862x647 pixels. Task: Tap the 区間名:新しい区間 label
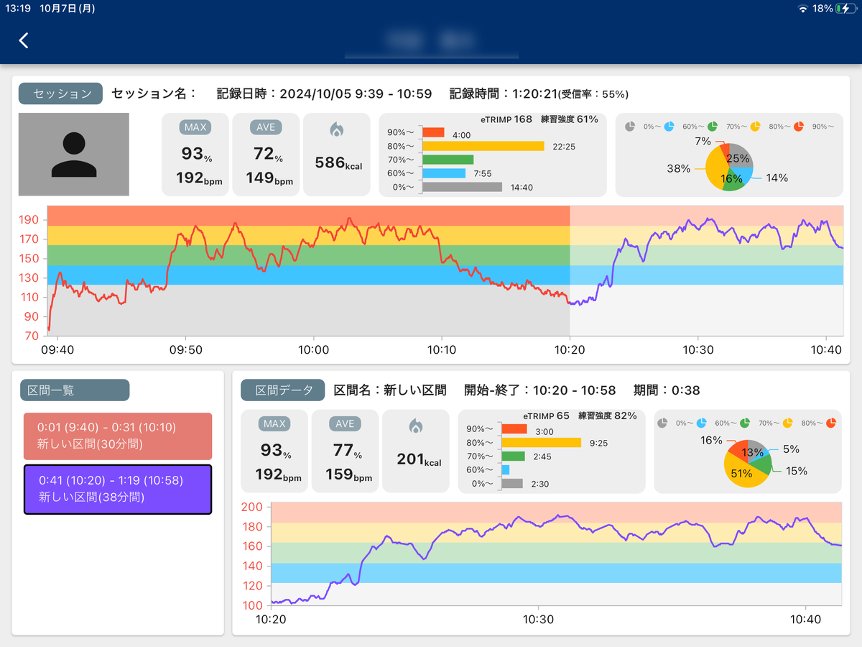pos(390,390)
